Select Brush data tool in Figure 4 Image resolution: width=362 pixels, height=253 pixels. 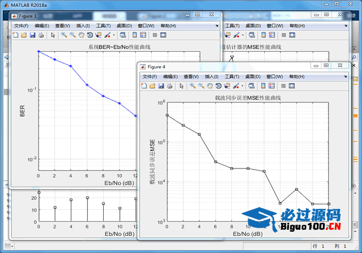click(x=236, y=86)
